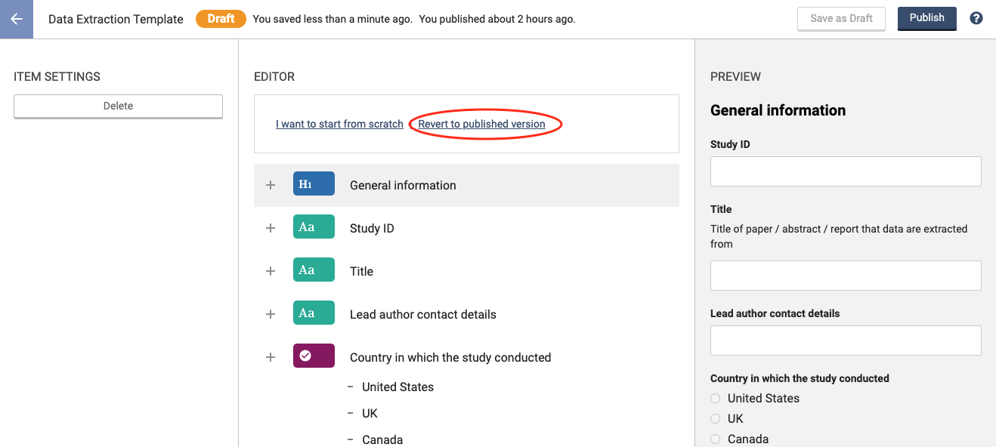The image size is (996, 447).
Task: Select the Canada radio option
Action: 716,439
